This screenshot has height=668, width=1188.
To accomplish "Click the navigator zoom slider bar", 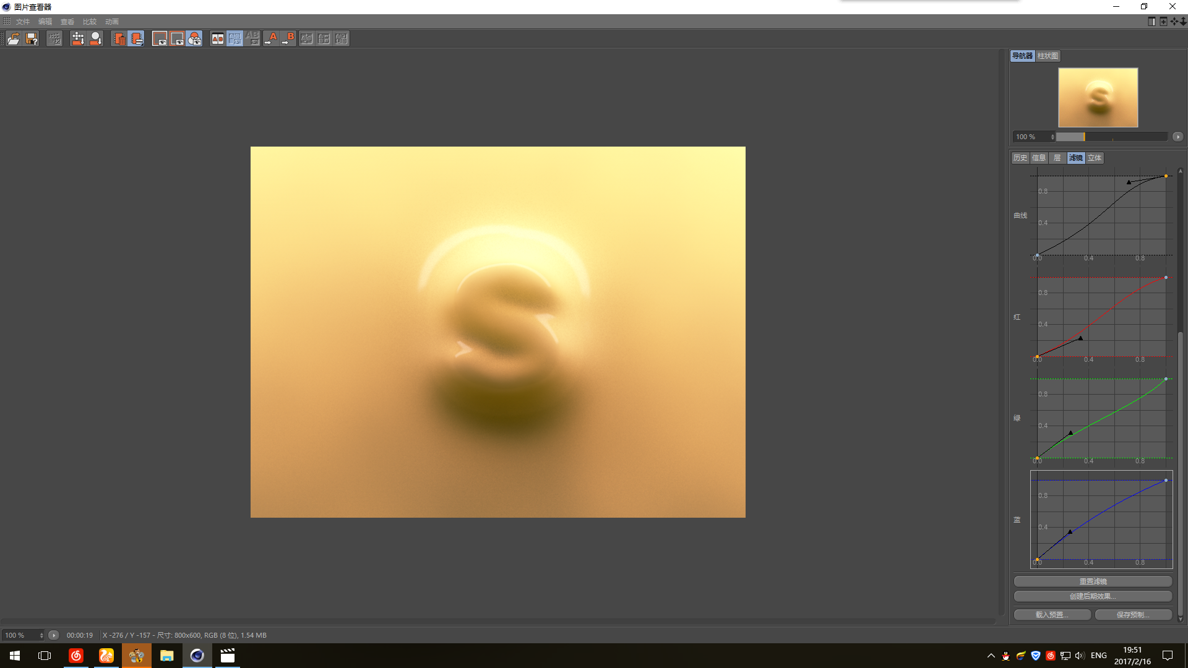I will [1111, 137].
